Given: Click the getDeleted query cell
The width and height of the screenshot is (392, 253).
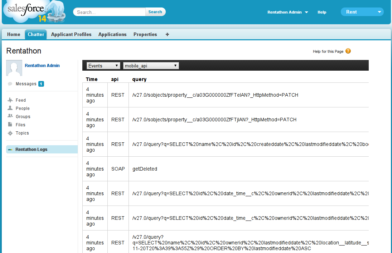Looking at the screenshot, I should click(x=145, y=169).
